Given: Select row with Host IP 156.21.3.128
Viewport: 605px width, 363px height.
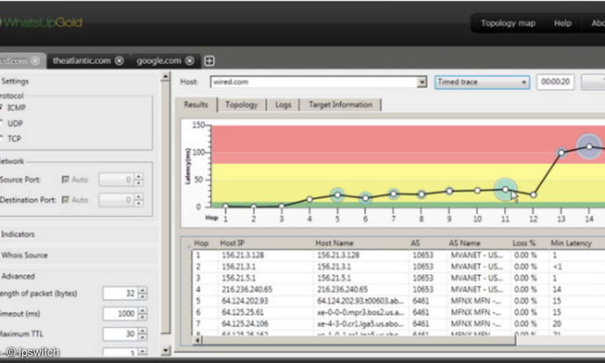Looking at the screenshot, I should [398, 255].
